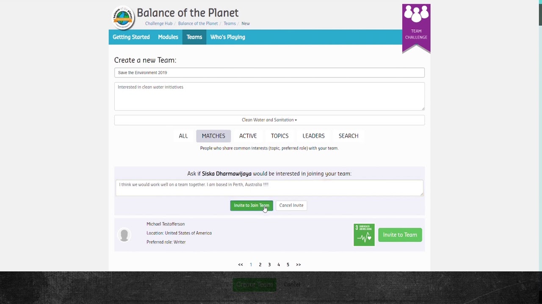Edit the team name input field
Image resolution: width=542 pixels, height=304 pixels.
pyautogui.click(x=269, y=73)
